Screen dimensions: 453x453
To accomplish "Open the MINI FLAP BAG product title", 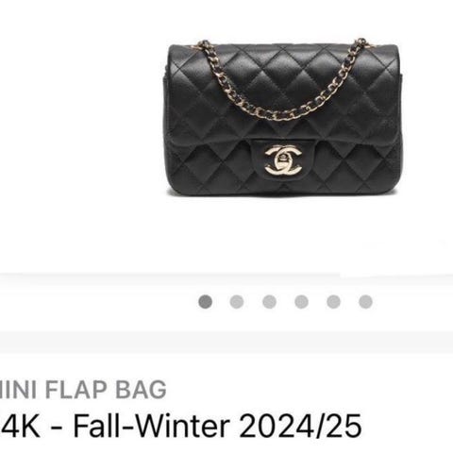I will [83, 390].
